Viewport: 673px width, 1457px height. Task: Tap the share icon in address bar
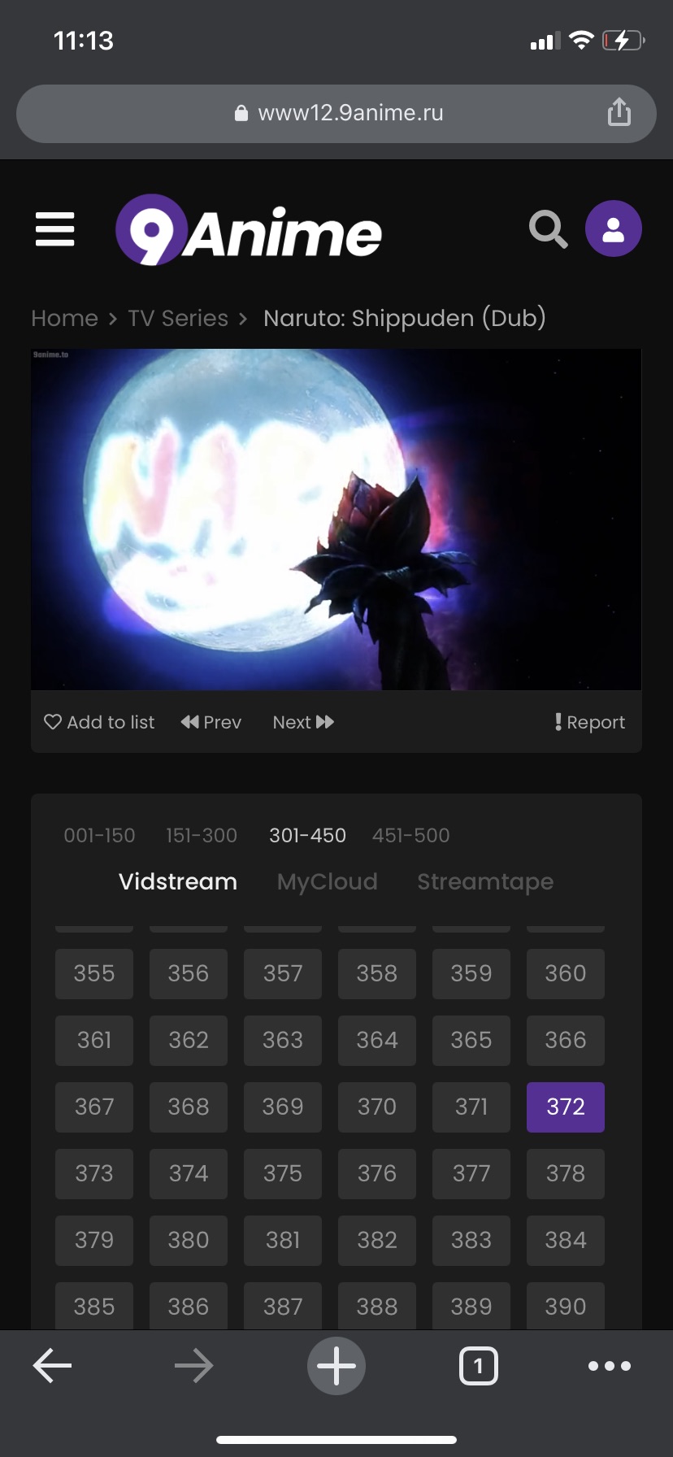click(x=619, y=112)
